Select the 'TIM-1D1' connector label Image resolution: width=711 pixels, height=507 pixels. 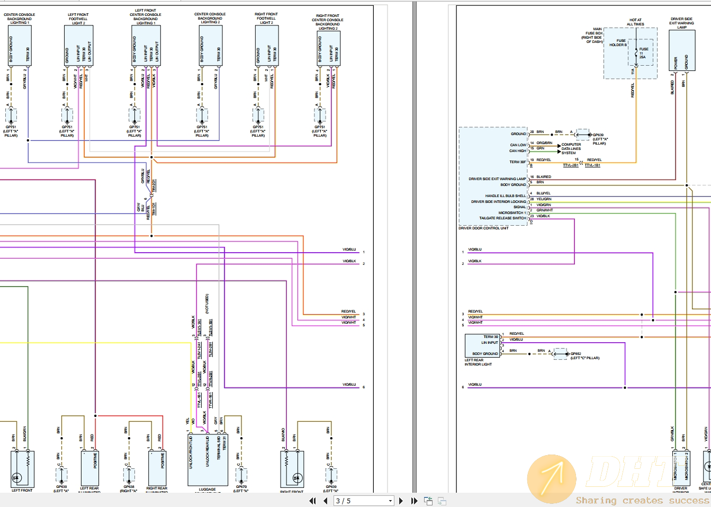tap(154, 208)
